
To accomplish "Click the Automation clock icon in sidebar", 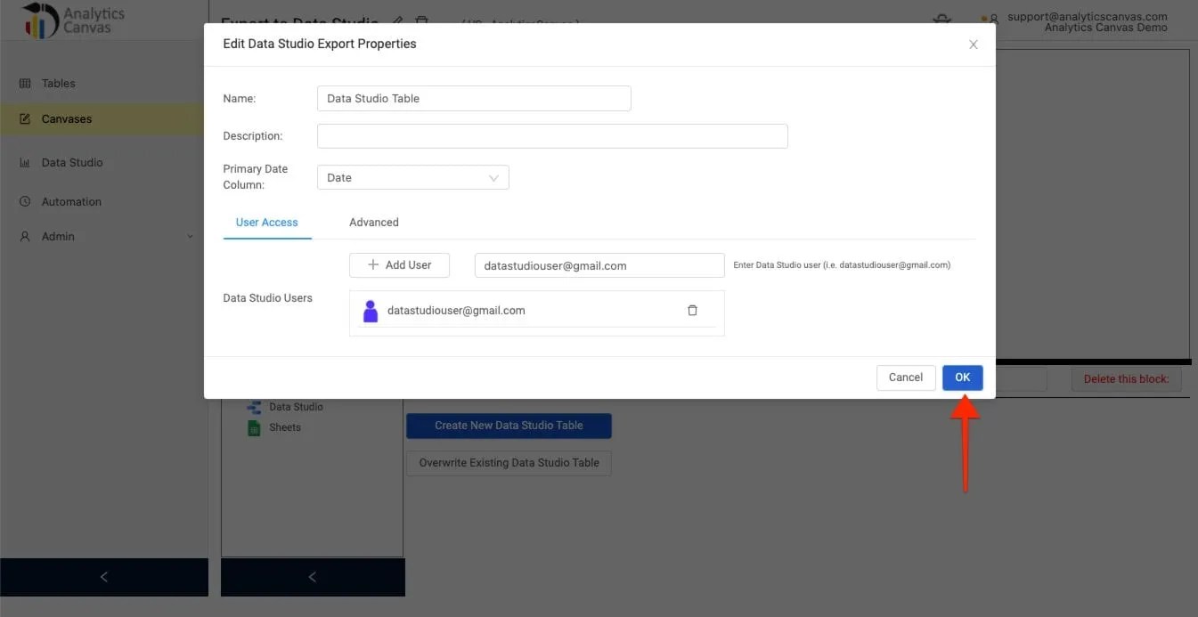I will click(x=25, y=202).
